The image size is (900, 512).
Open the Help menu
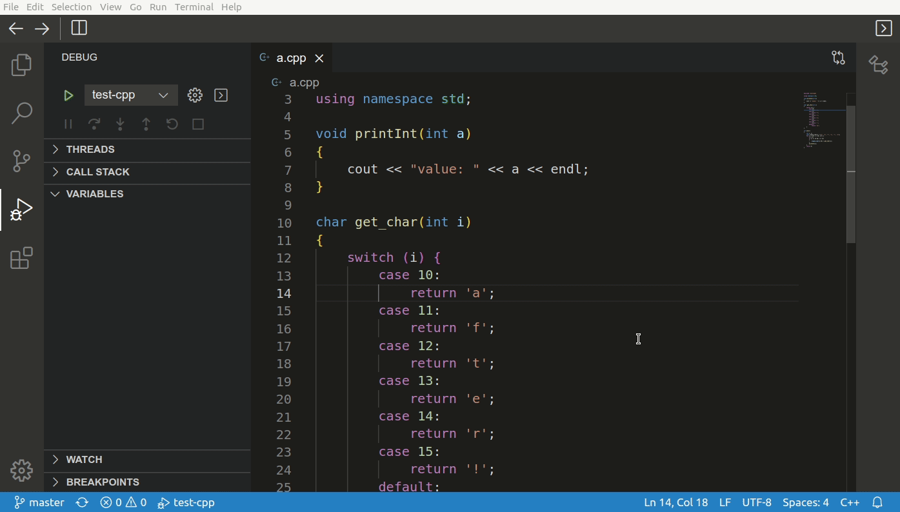tap(232, 6)
